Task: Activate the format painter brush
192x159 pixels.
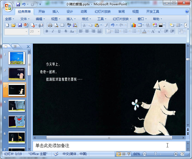Action: 106,25
